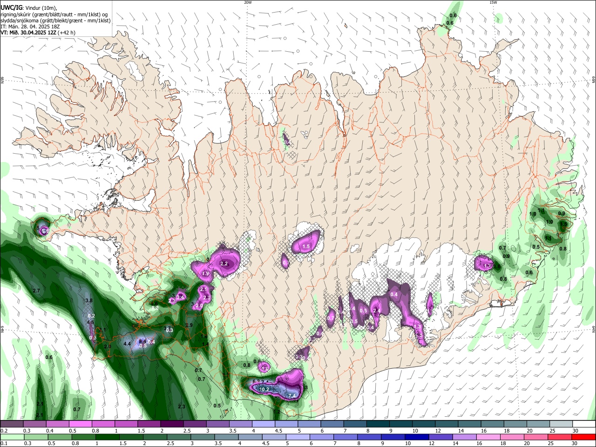
Task: Click the 7.4 precipitation value on the map
Action: [292, 396]
